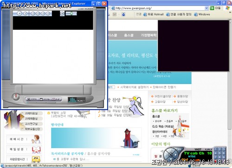Click the skip-to-previous button in the VOD player
This screenshot has height=168, width=232.
[x=33, y=13]
